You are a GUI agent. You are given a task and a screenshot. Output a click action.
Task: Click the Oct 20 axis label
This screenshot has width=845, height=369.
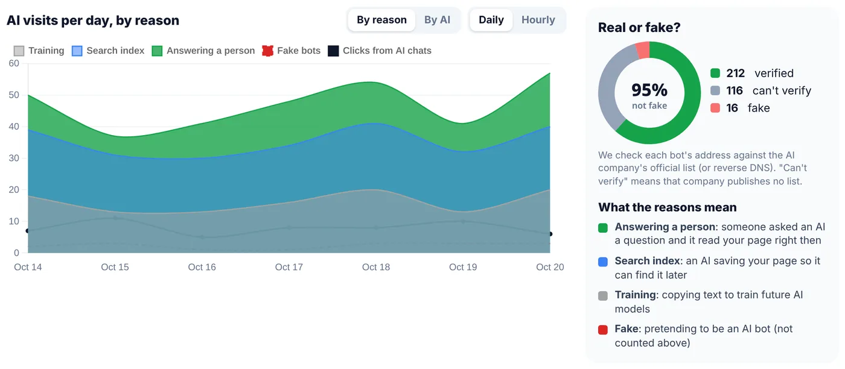pyautogui.click(x=550, y=267)
